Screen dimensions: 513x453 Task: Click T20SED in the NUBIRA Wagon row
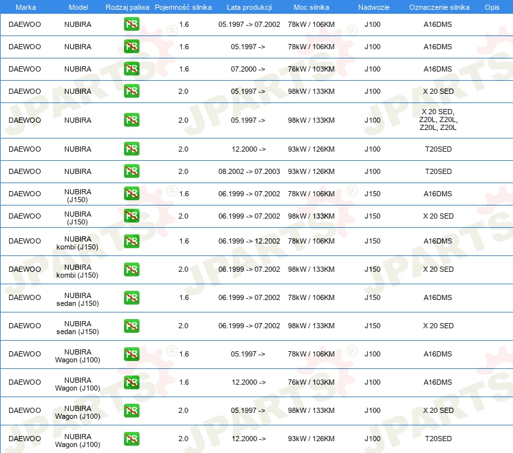pyautogui.click(x=438, y=439)
